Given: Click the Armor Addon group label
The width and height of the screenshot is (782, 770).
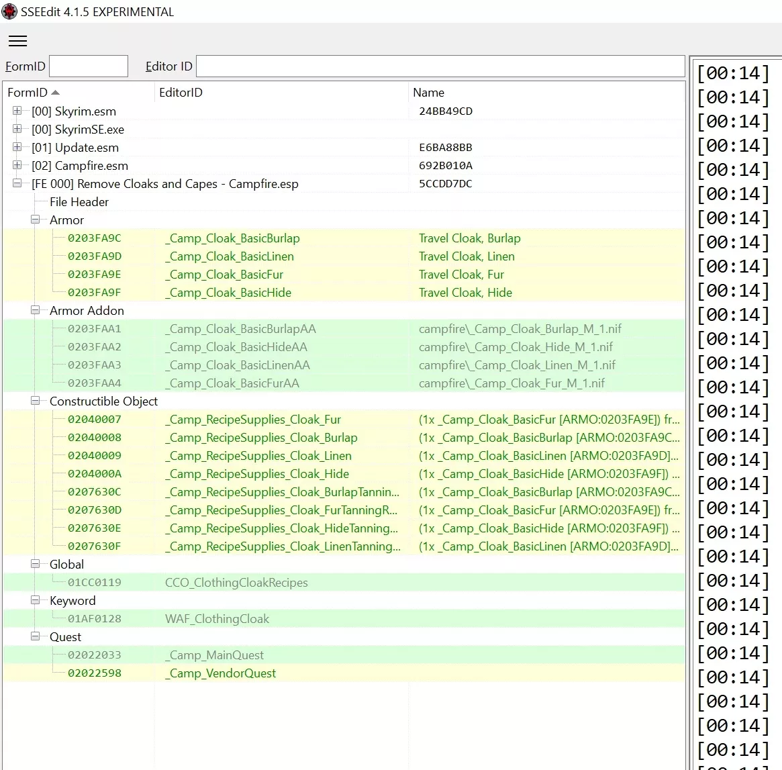Looking at the screenshot, I should click(87, 311).
